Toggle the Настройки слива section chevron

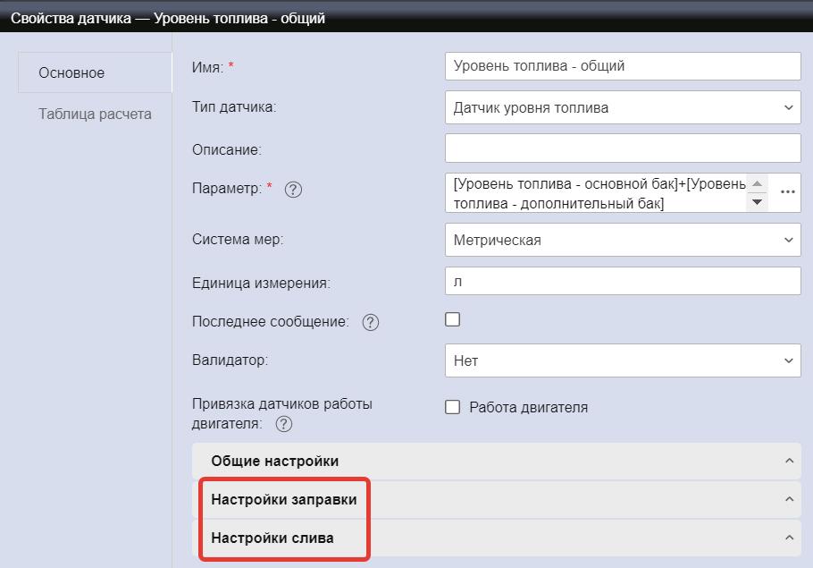point(789,538)
